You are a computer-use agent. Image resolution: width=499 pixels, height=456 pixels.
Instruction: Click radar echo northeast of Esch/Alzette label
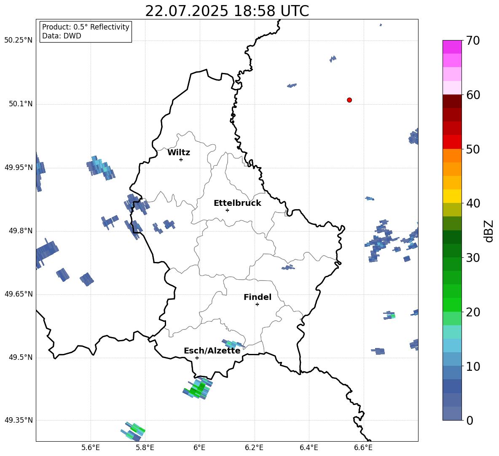point(233,344)
